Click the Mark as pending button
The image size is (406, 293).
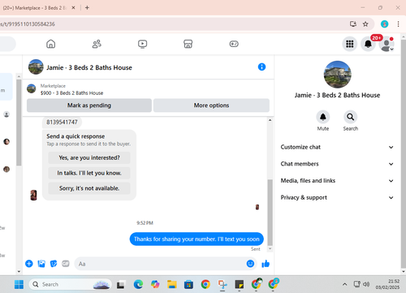pyautogui.click(x=89, y=106)
